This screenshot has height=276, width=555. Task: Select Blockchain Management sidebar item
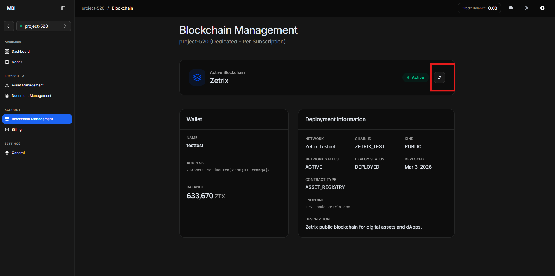32,119
